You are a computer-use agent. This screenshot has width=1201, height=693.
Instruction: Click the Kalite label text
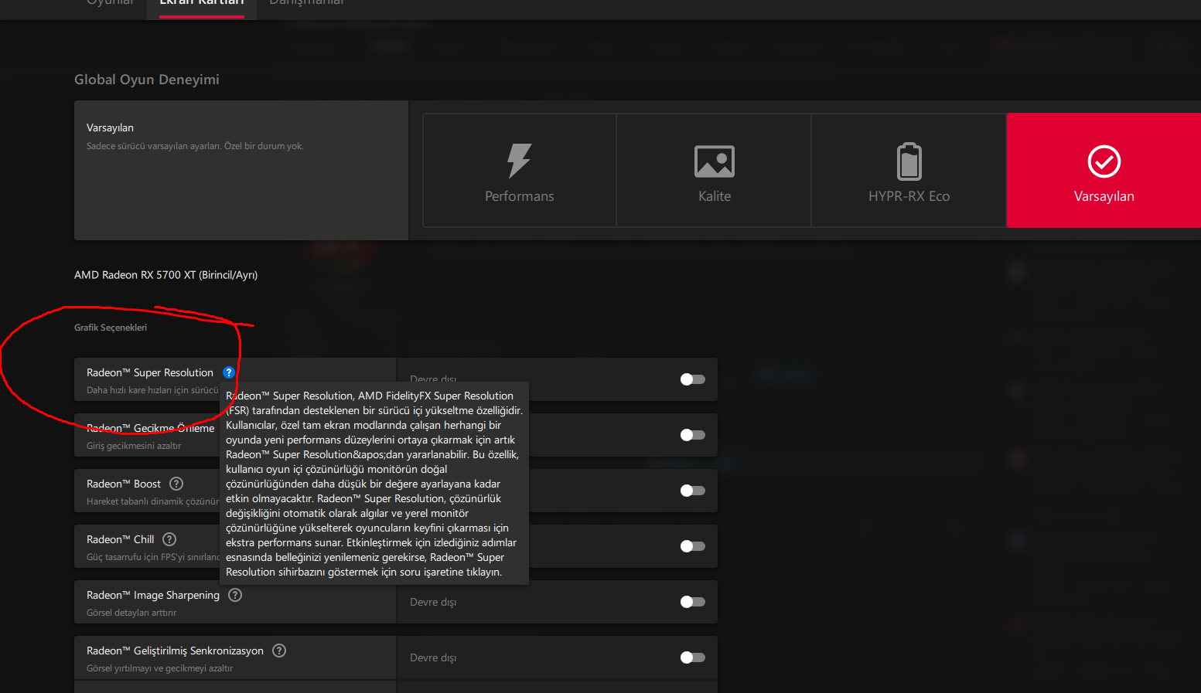(715, 196)
